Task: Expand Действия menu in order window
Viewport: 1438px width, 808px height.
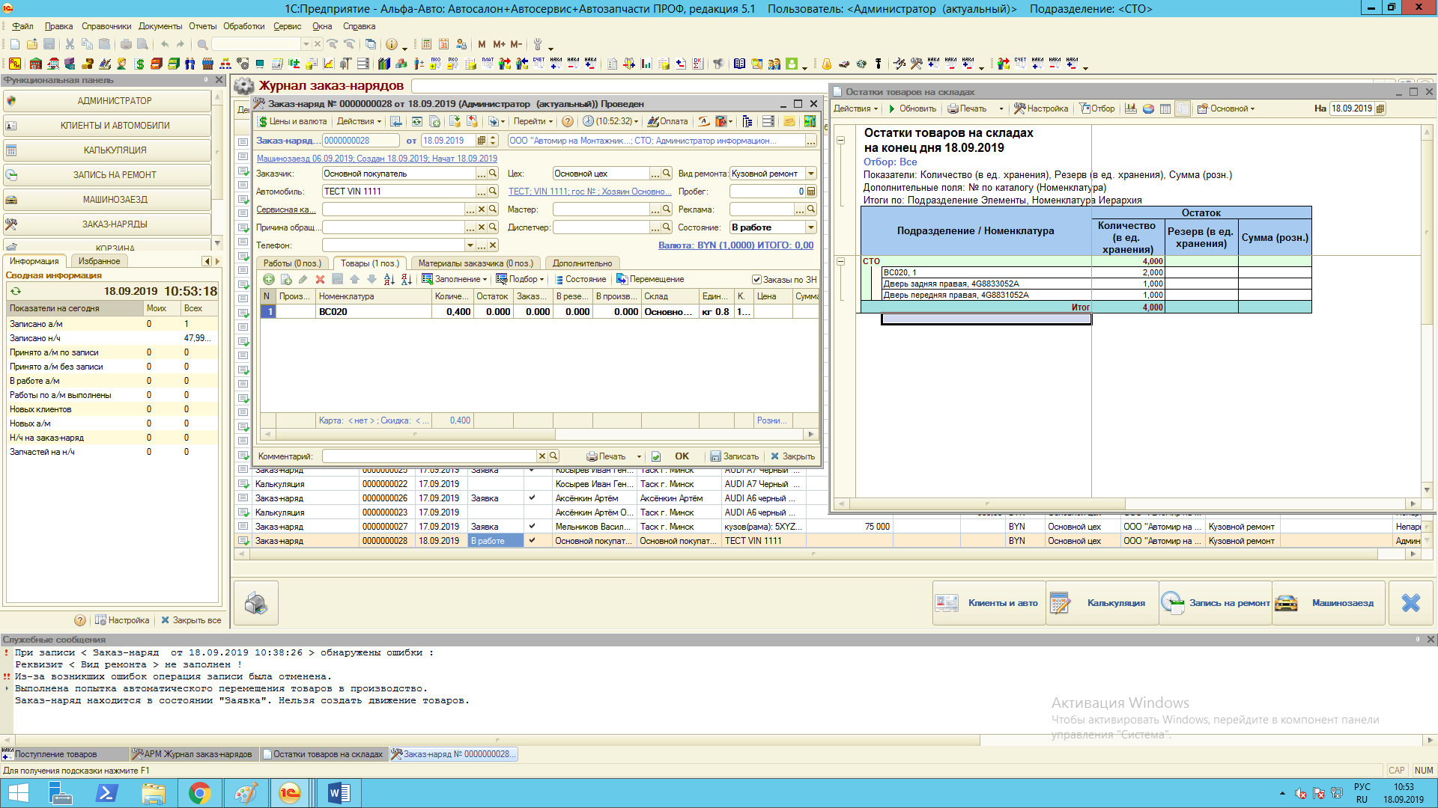Action: click(x=359, y=121)
